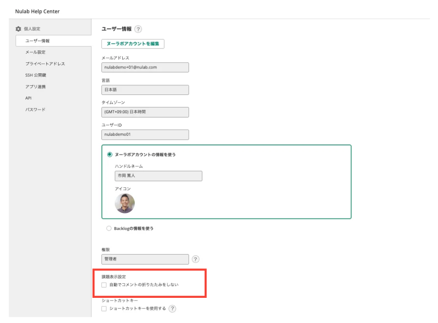This screenshot has height=323, width=438.
Task: Click Nulab Help Center title
Action: click(x=37, y=11)
